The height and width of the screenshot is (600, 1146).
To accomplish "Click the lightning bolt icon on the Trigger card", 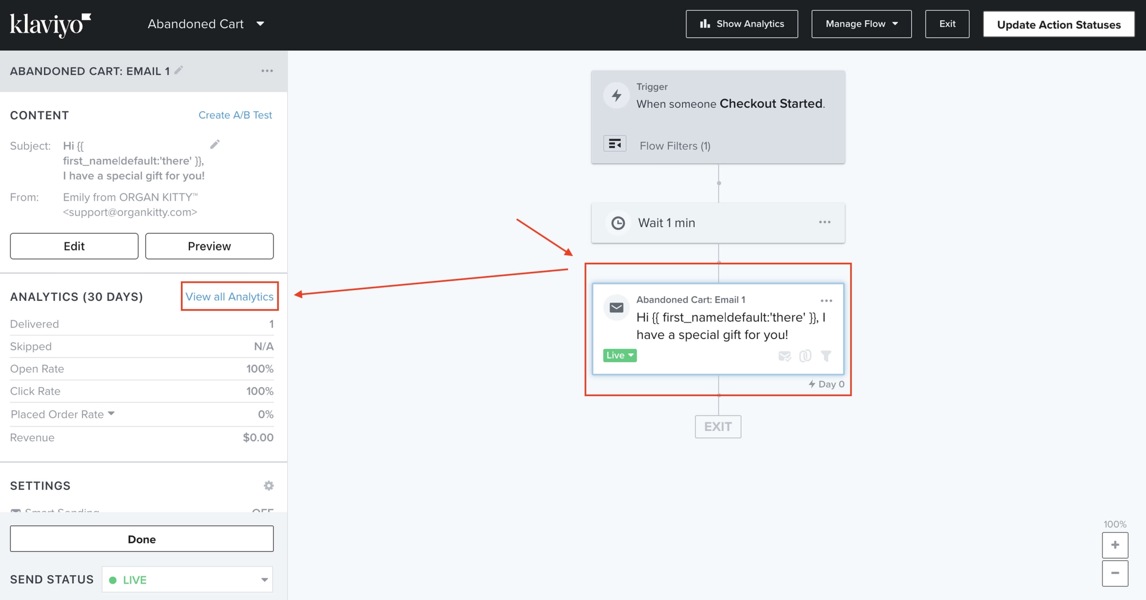I will point(616,95).
